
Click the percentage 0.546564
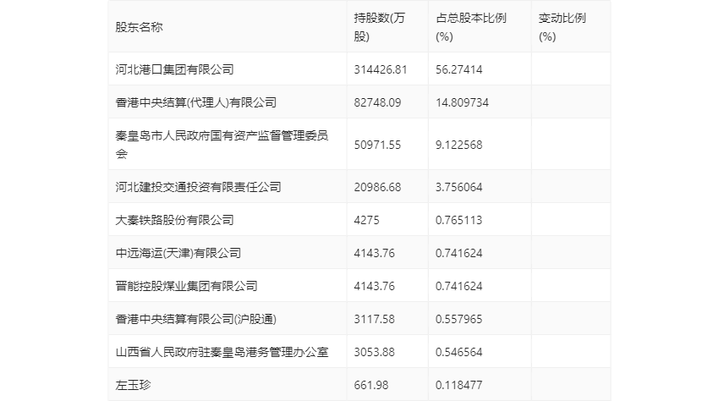(x=459, y=353)
